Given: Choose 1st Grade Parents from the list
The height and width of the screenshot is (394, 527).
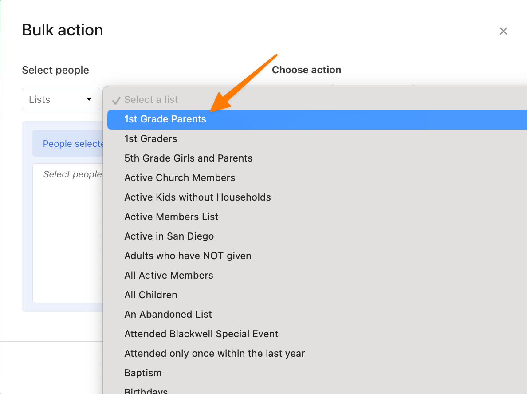Looking at the screenshot, I should click(317, 119).
